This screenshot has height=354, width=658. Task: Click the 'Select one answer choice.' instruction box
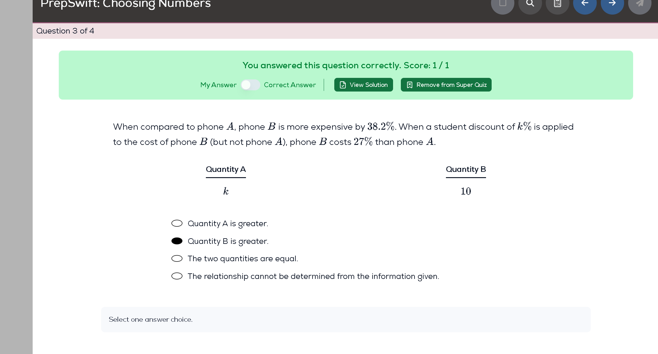(346, 320)
